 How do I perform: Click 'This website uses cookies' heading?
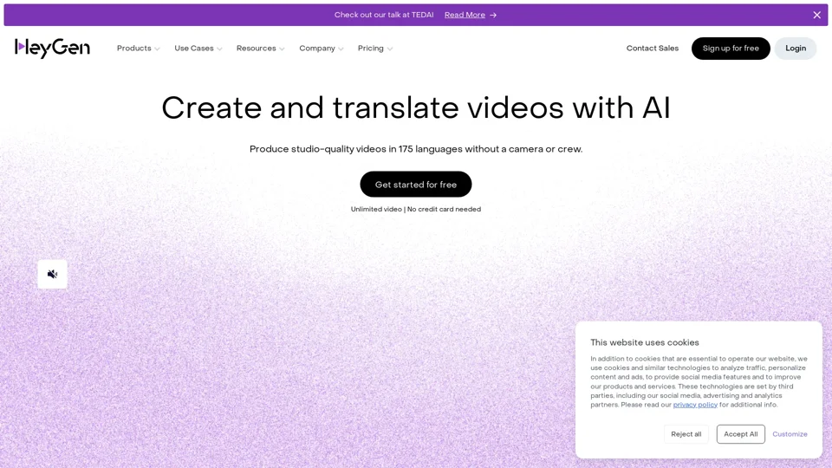(x=645, y=342)
